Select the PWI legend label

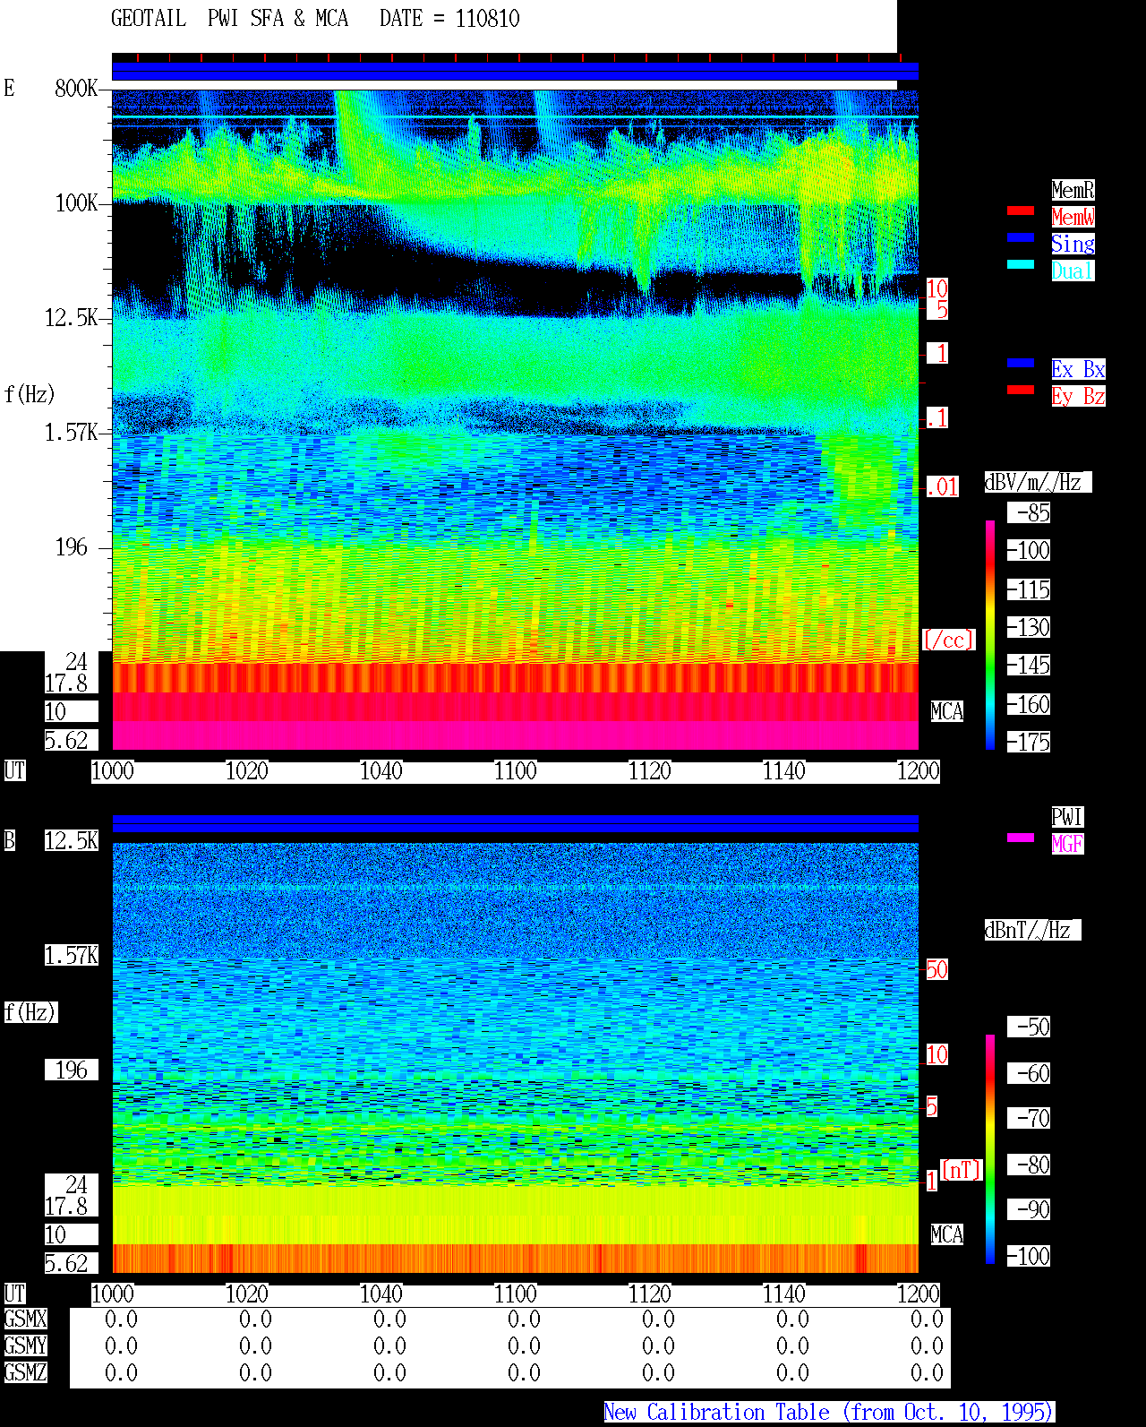[x=1067, y=817]
